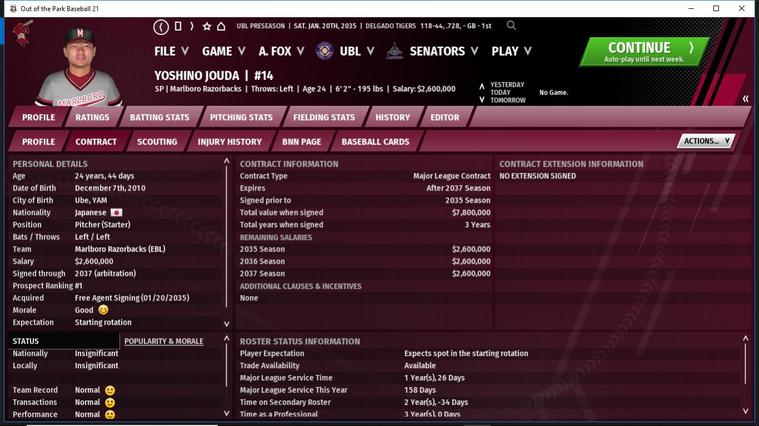Click Yoshino Jouda's player portrait
This screenshot has height=426, width=759.
78,66
